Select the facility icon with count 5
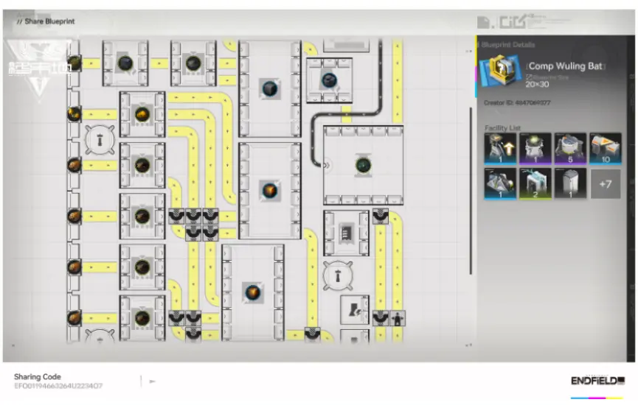This screenshot has height=405, width=638. pos(570,149)
